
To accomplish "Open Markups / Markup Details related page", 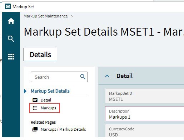I will pos(63,129).
